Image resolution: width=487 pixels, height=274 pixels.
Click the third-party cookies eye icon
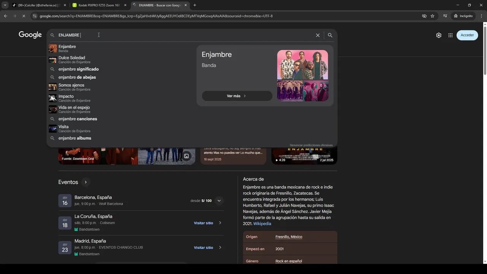pos(424,16)
